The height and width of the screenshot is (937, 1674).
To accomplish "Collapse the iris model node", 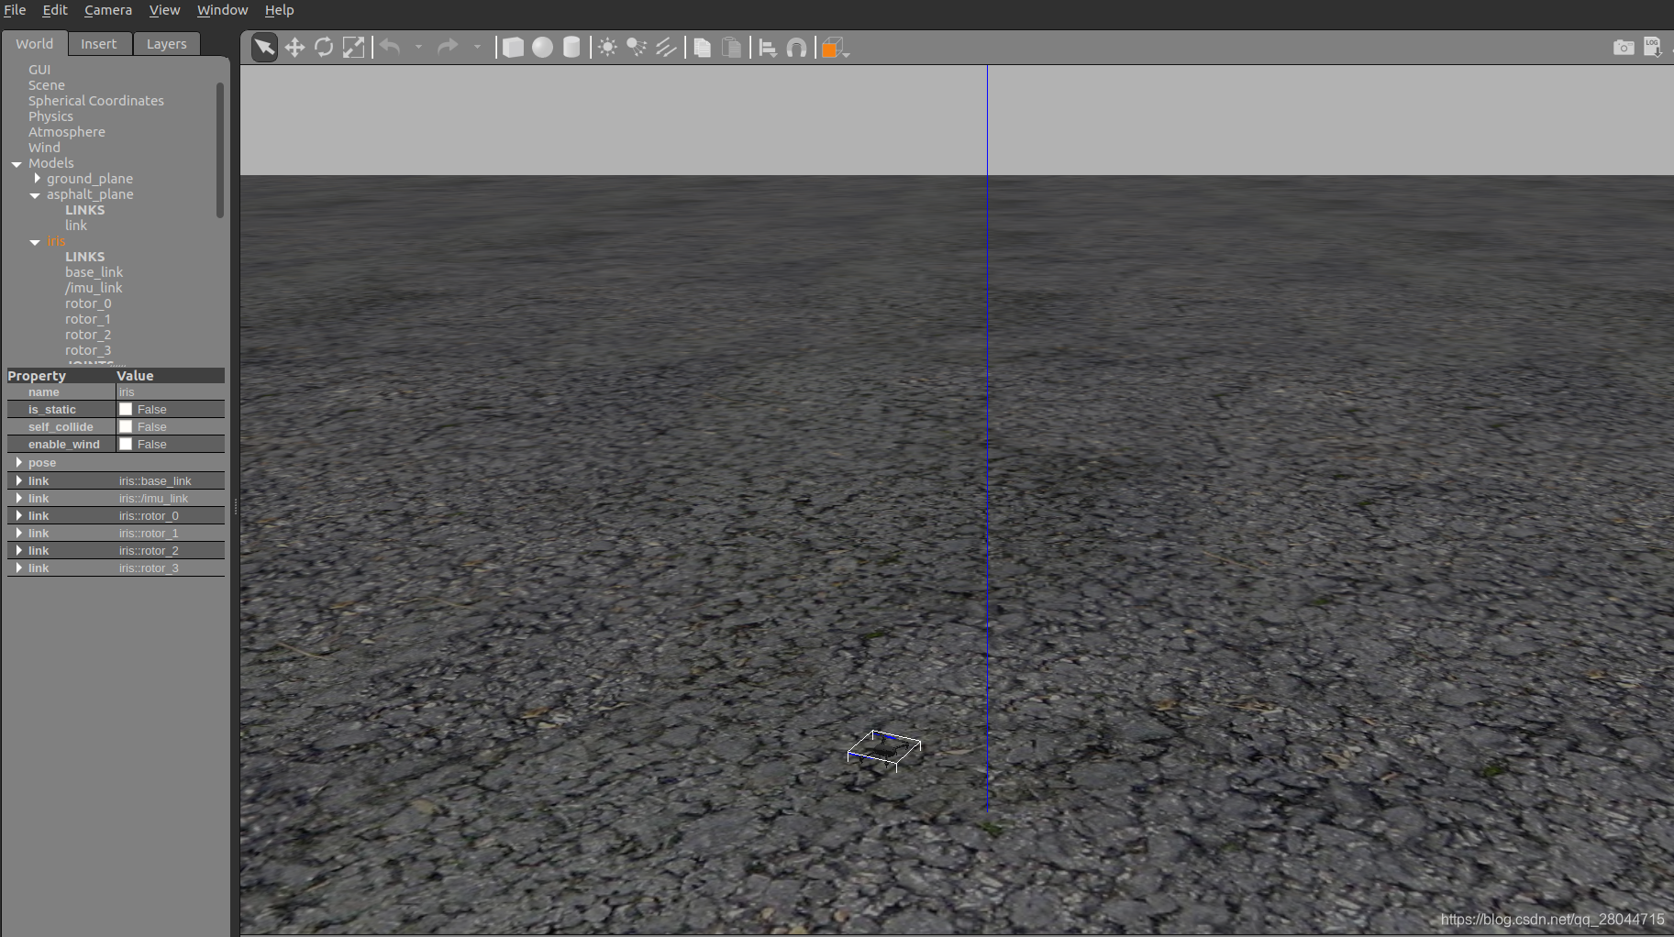I will (35, 242).
